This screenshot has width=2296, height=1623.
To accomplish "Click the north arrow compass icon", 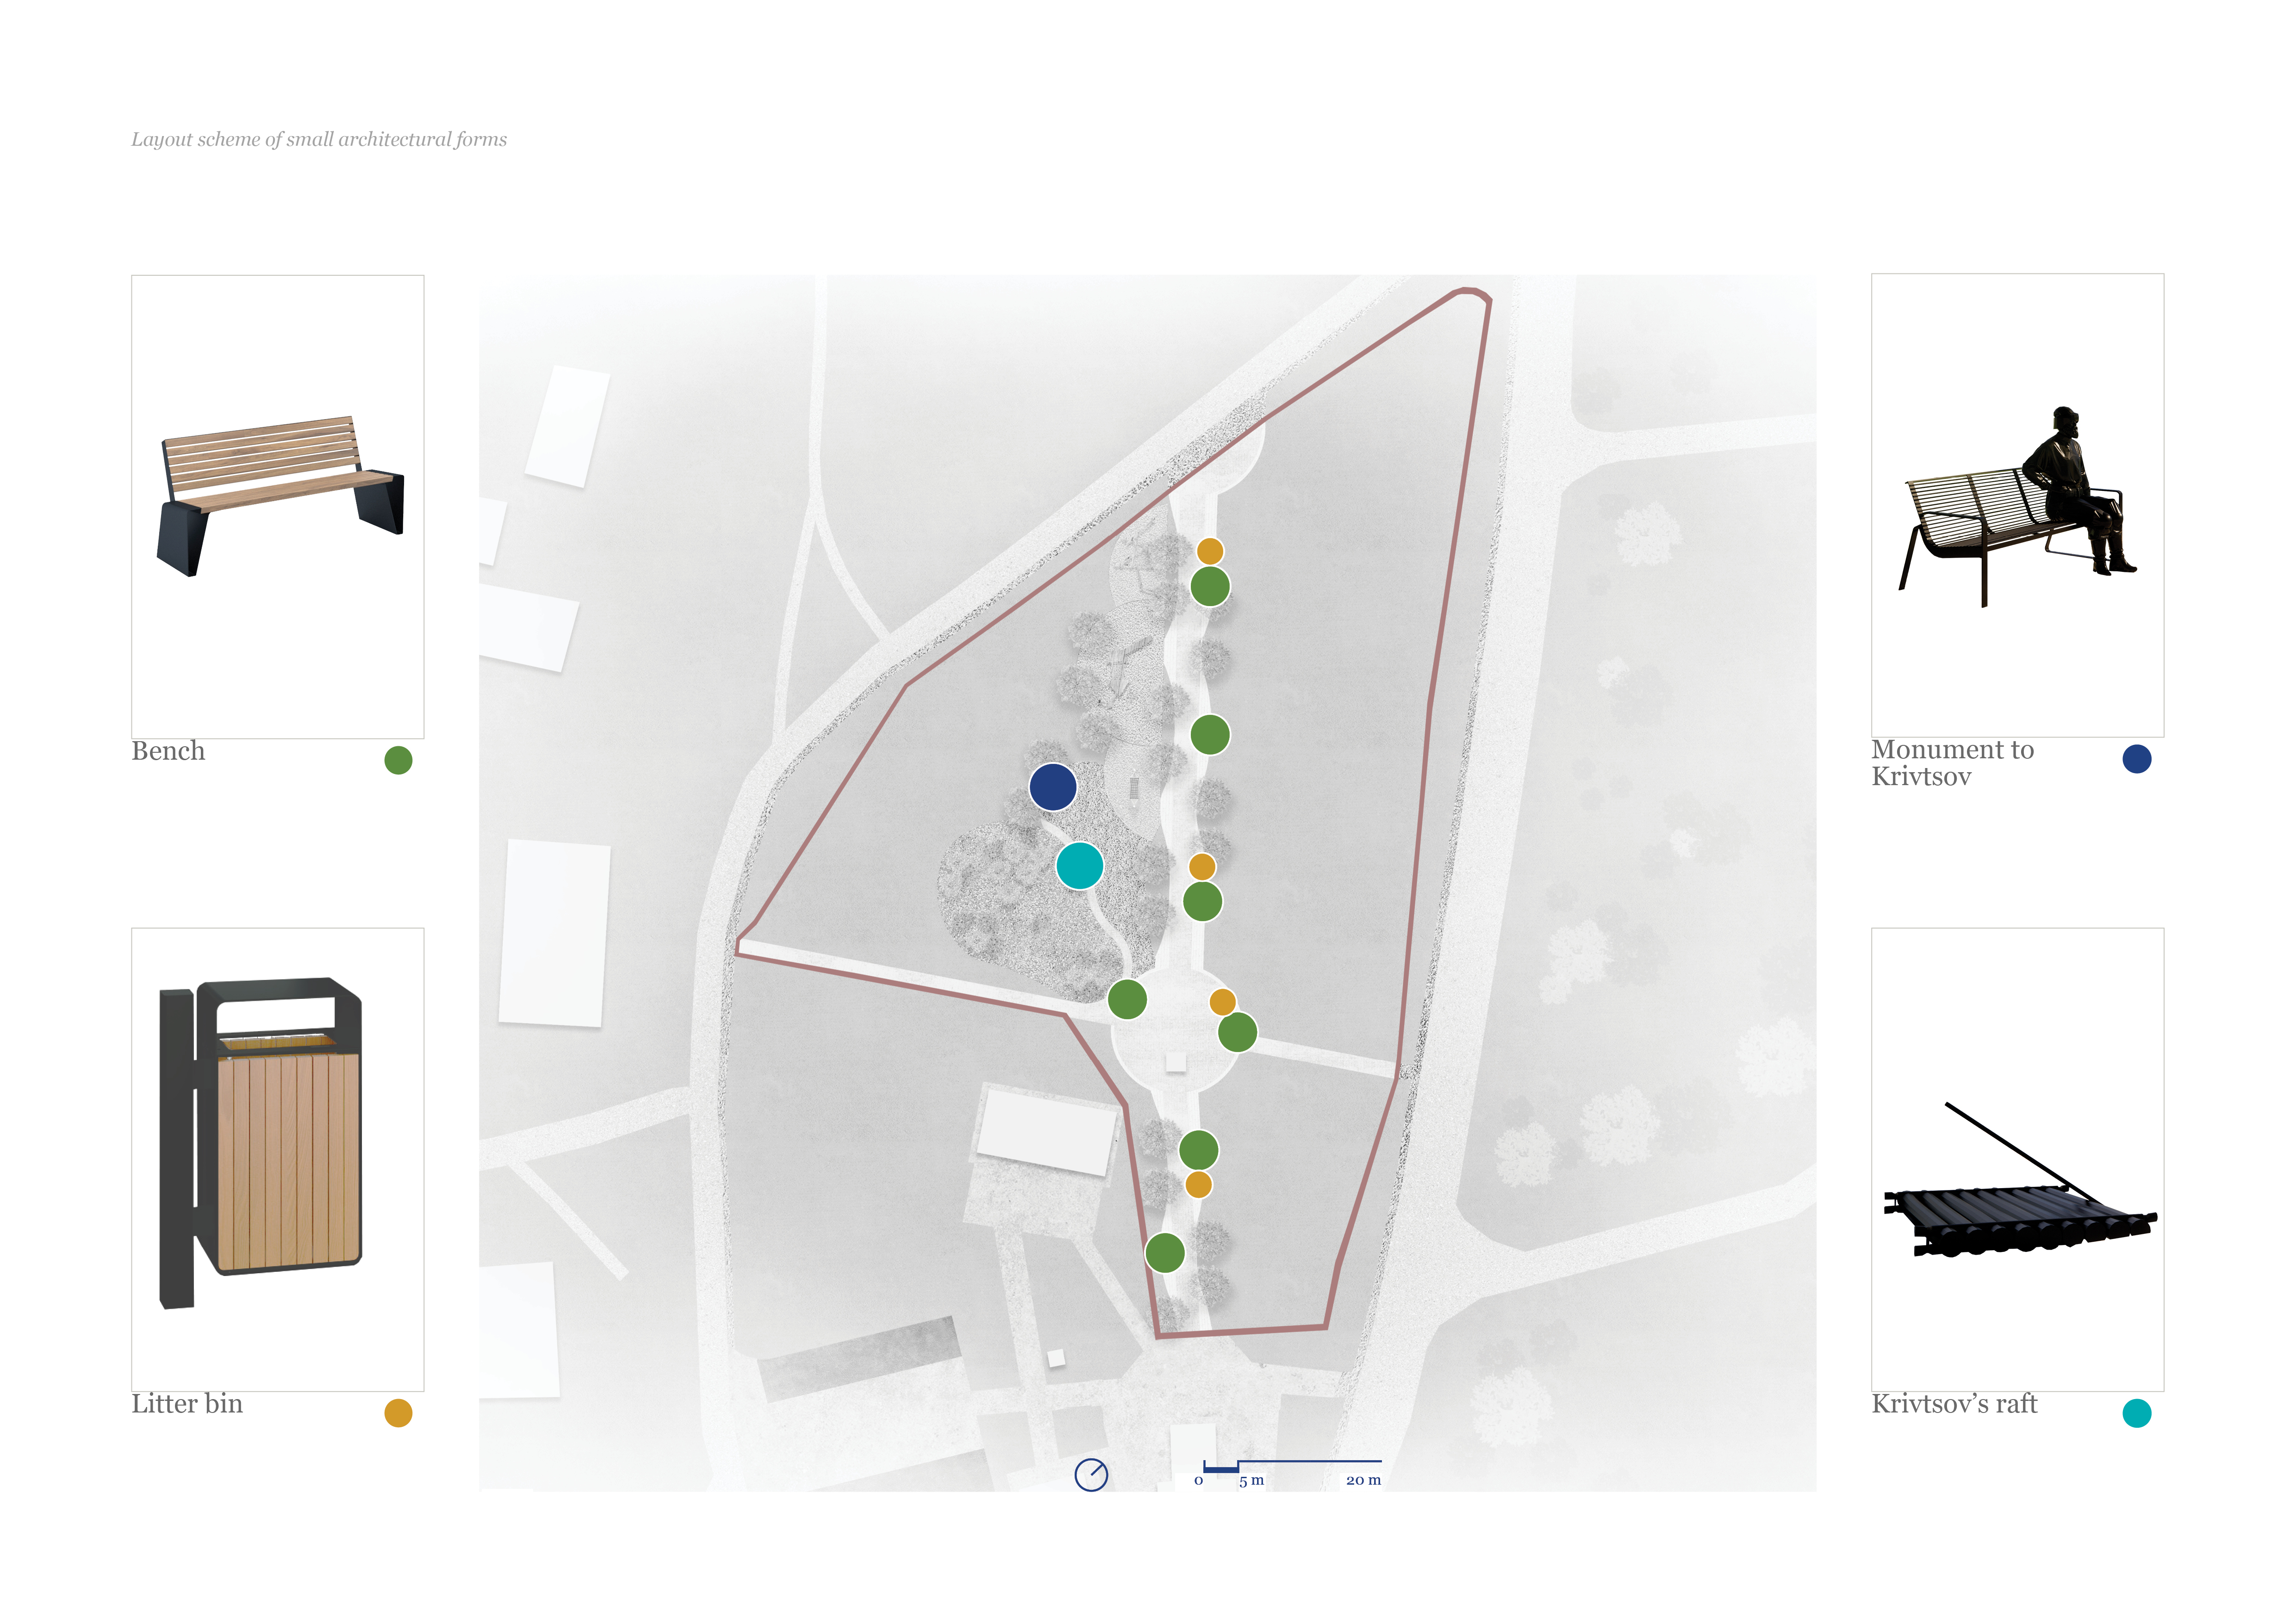I will pos(1091,1474).
